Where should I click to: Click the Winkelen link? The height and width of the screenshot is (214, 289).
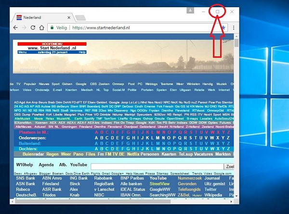coord(193,84)
